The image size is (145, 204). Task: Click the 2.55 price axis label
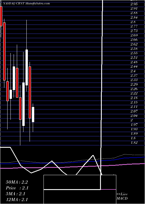point(134,53)
